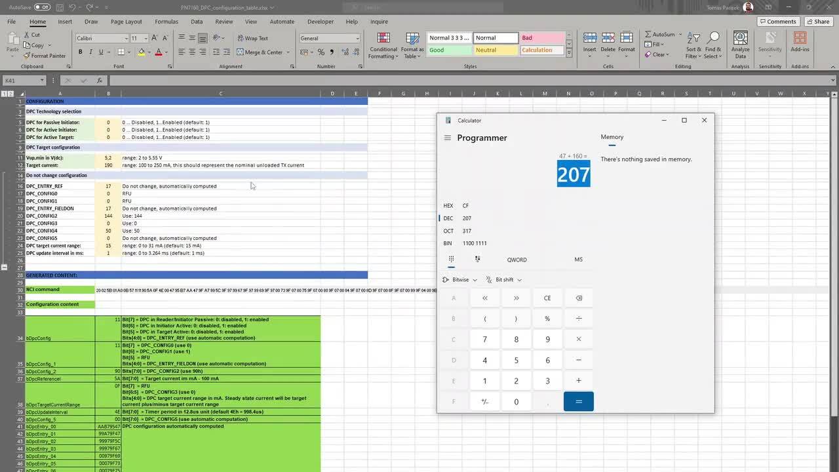Click the Italic formatting icon
Image resolution: width=839 pixels, height=472 pixels.
[90, 52]
